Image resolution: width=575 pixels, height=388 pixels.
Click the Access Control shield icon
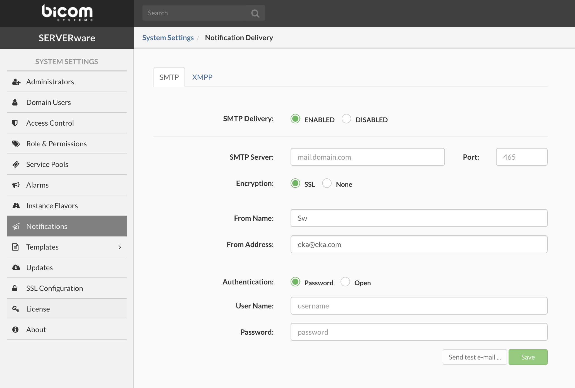(x=15, y=123)
